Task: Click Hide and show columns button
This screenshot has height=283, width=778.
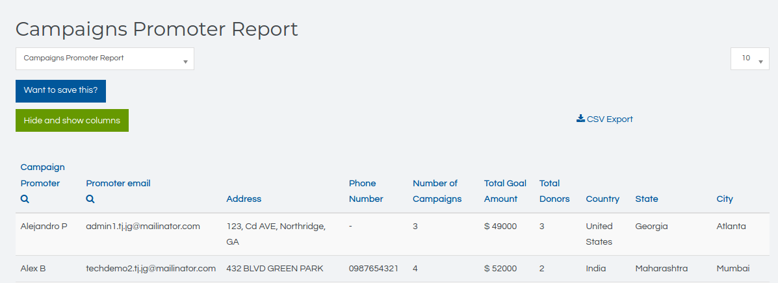Action: (x=72, y=121)
